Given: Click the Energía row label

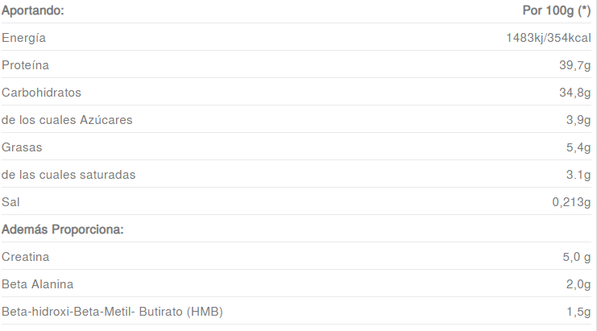Looking at the screenshot, I should coord(23,38).
